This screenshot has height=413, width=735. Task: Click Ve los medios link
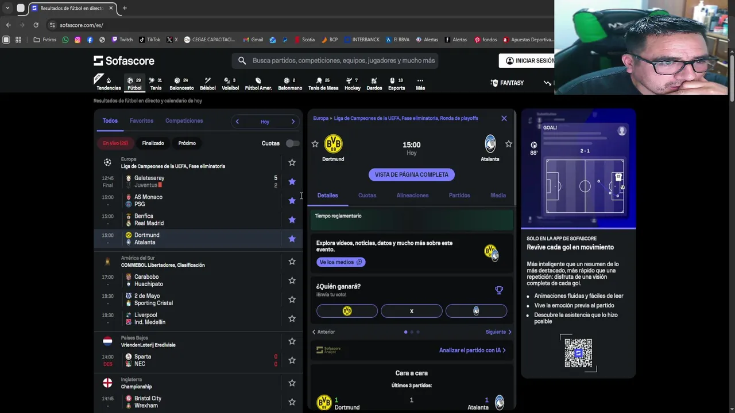(x=341, y=262)
